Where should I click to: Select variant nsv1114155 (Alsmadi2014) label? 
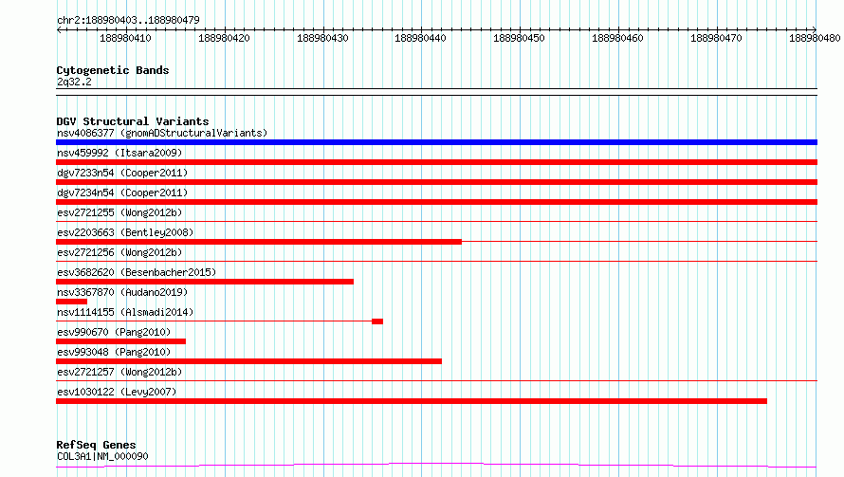125,312
